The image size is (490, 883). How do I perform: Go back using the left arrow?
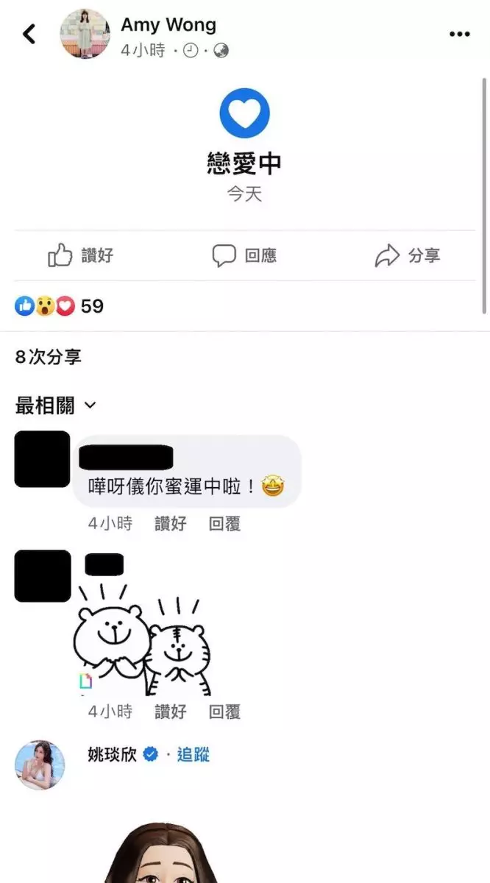click(x=29, y=33)
